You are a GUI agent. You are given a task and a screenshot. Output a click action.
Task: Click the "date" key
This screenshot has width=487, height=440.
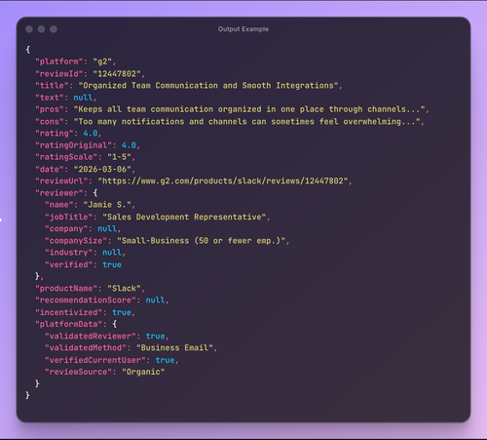[50, 169]
